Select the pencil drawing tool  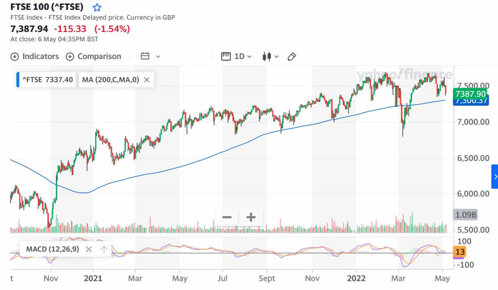coord(292,57)
